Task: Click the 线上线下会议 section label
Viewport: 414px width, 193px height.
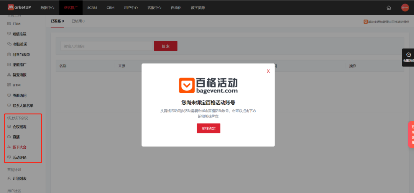Action: (x=17, y=118)
